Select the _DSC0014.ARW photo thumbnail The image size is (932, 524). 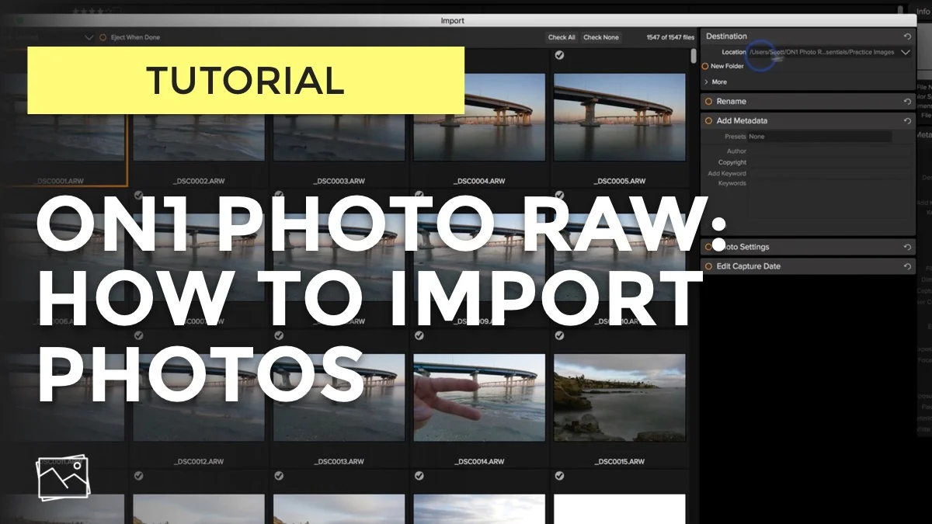click(479, 396)
